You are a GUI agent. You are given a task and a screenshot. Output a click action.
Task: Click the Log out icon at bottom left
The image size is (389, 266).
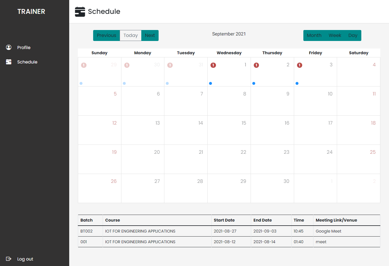click(x=9, y=259)
